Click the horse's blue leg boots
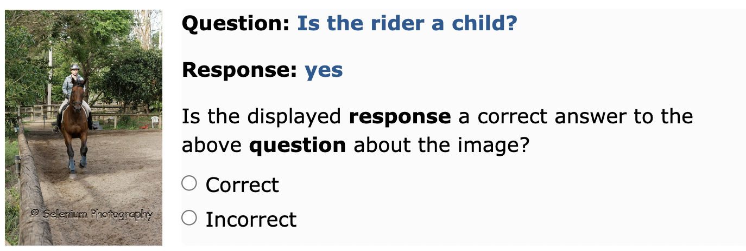746x251 pixels. (76, 163)
